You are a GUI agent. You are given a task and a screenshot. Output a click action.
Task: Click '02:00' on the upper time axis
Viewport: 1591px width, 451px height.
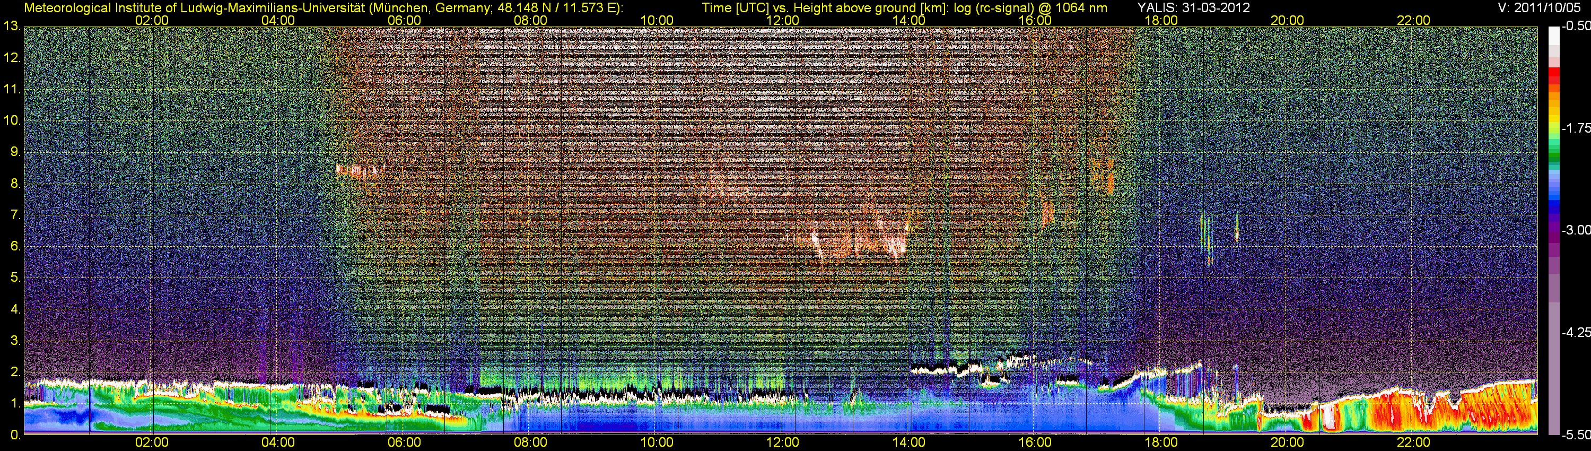[x=152, y=20]
